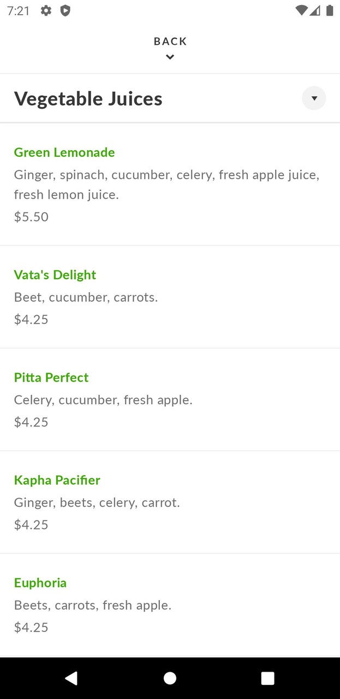Open recent apps with the square button
The image size is (340, 699).
pos(267,678)
